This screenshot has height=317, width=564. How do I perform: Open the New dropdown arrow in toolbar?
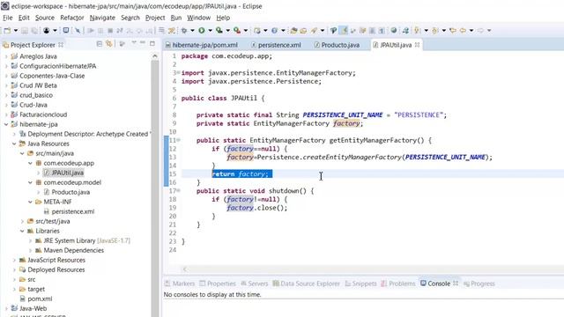tap(16, 31)
